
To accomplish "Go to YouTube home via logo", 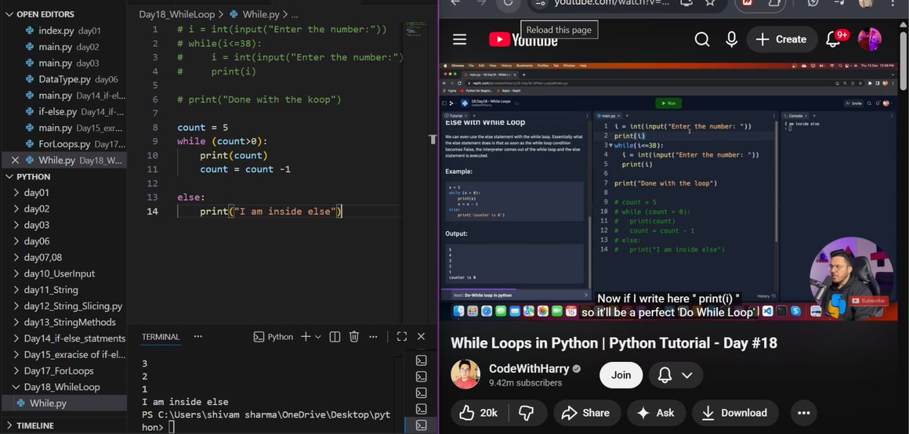I will pyautogui.click(x=523, y=39).
